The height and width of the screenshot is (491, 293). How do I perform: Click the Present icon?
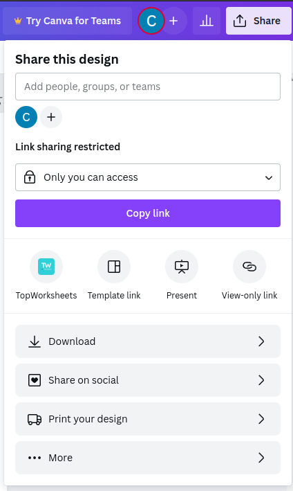tap(182, 267)
